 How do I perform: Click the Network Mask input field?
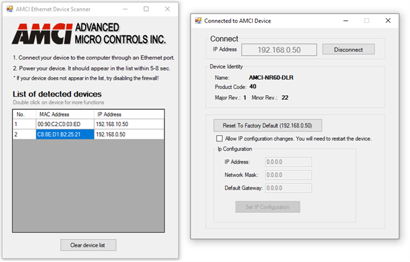tap(288, 175)
